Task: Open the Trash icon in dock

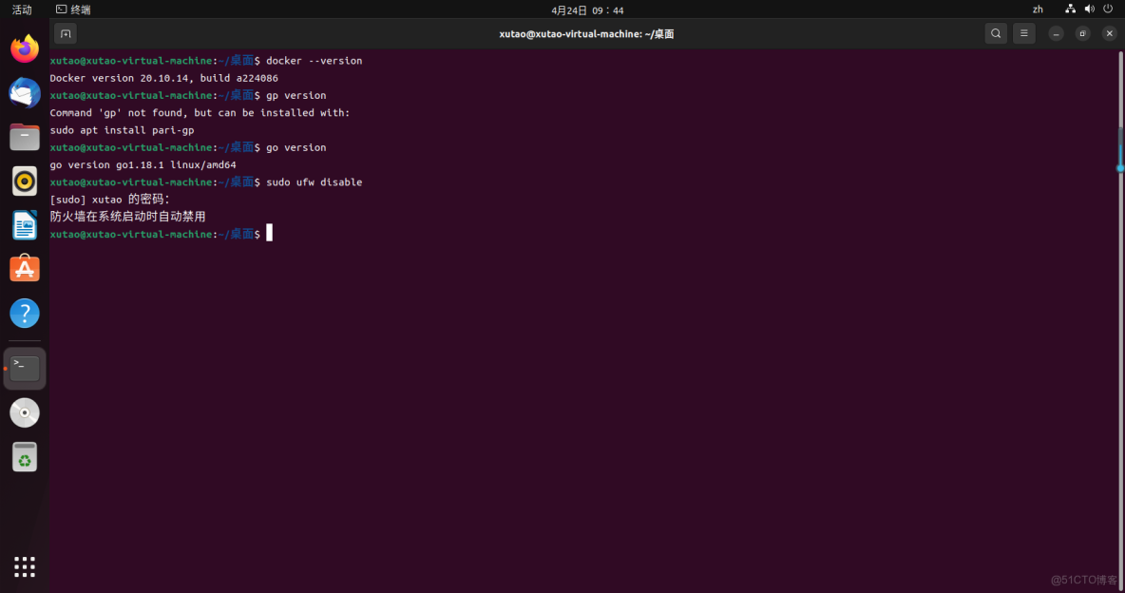Action: pyautogui.click(x=25, y=456)
